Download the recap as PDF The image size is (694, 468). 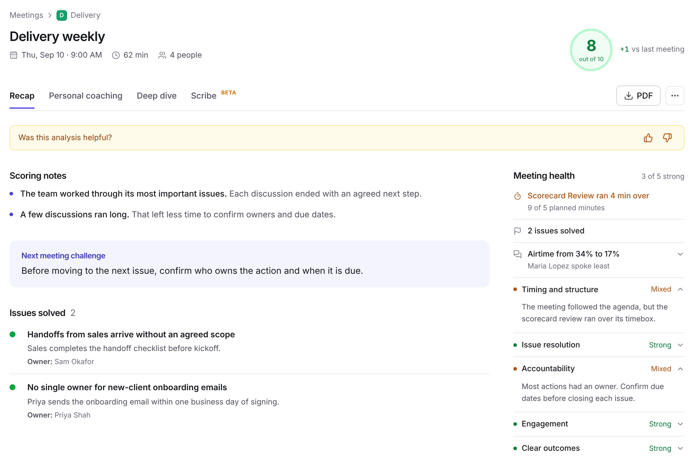point(638,96)
